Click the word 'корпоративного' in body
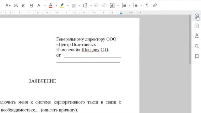201x113 pixels. (x=69, y=102)
